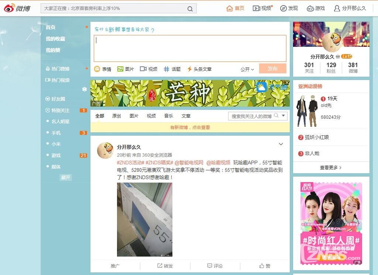The width and height of the screenshot is (378, 275).
Task: Click the Weibo logo
Action: 17,8
